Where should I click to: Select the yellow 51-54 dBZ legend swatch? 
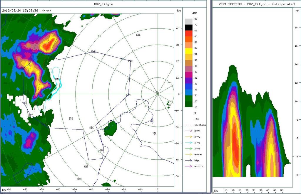189,51
